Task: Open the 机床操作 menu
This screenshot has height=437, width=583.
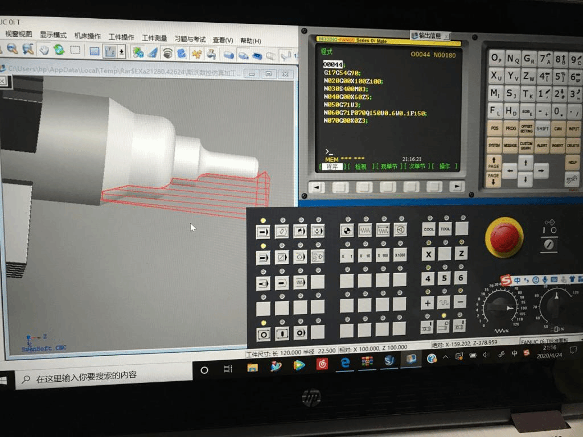Action: (87, 36)
